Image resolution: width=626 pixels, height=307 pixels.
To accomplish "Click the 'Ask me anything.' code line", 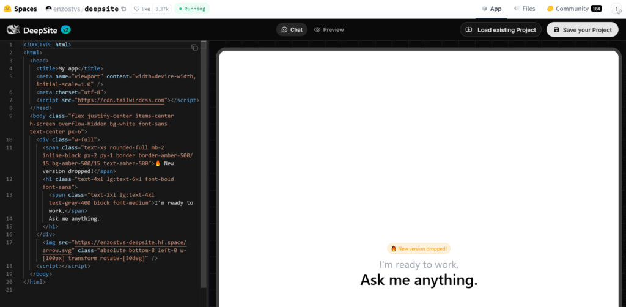I will 74,219.
